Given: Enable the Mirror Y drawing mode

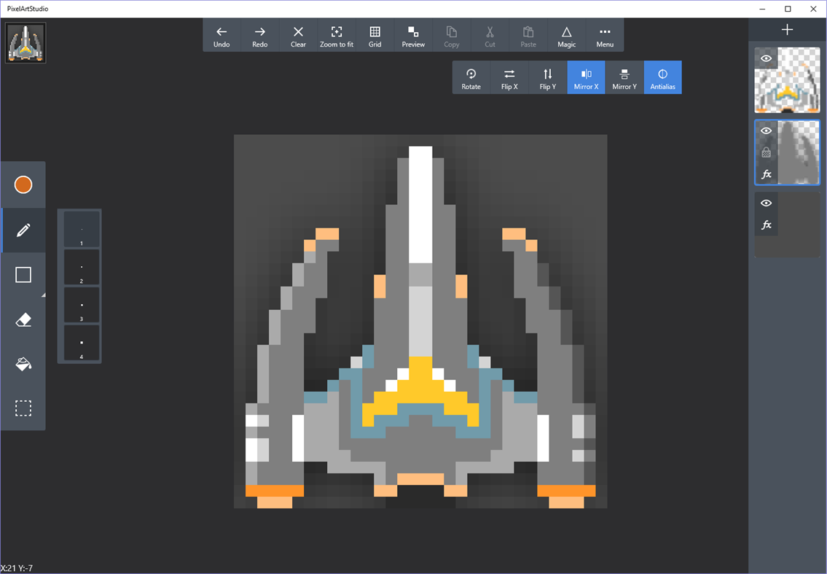Looking at the screenshot, I should pyautogui.click(x=624, y=77).
